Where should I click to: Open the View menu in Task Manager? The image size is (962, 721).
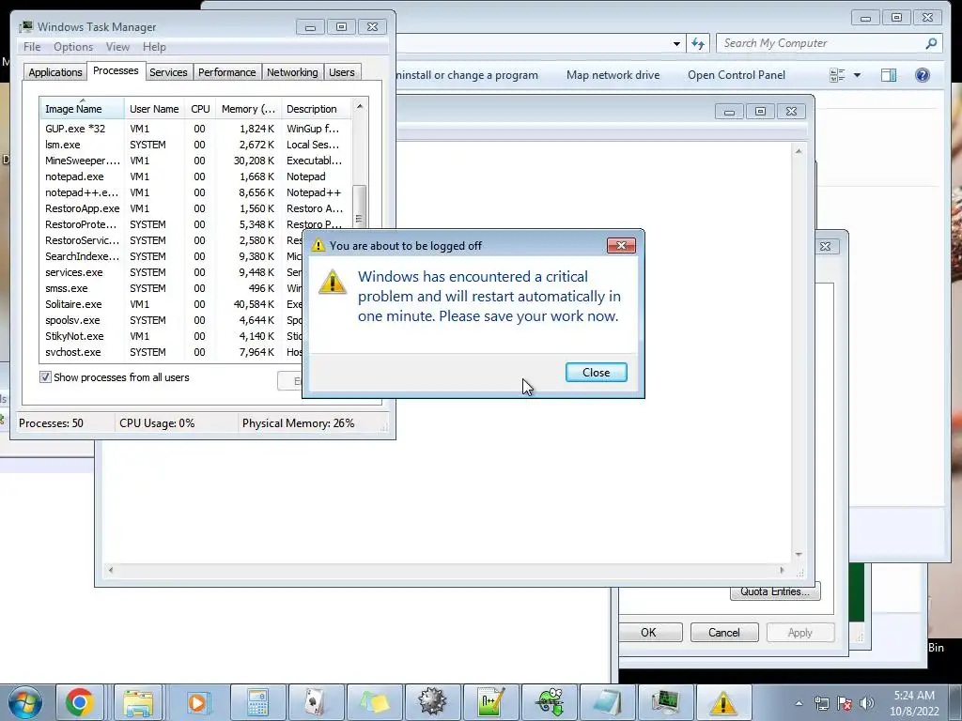coord(117,47)
